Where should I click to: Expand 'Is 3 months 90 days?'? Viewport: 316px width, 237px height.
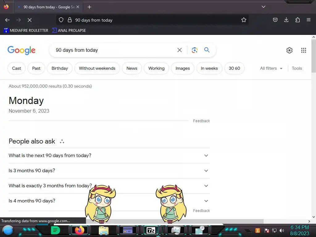click(109, 171)
